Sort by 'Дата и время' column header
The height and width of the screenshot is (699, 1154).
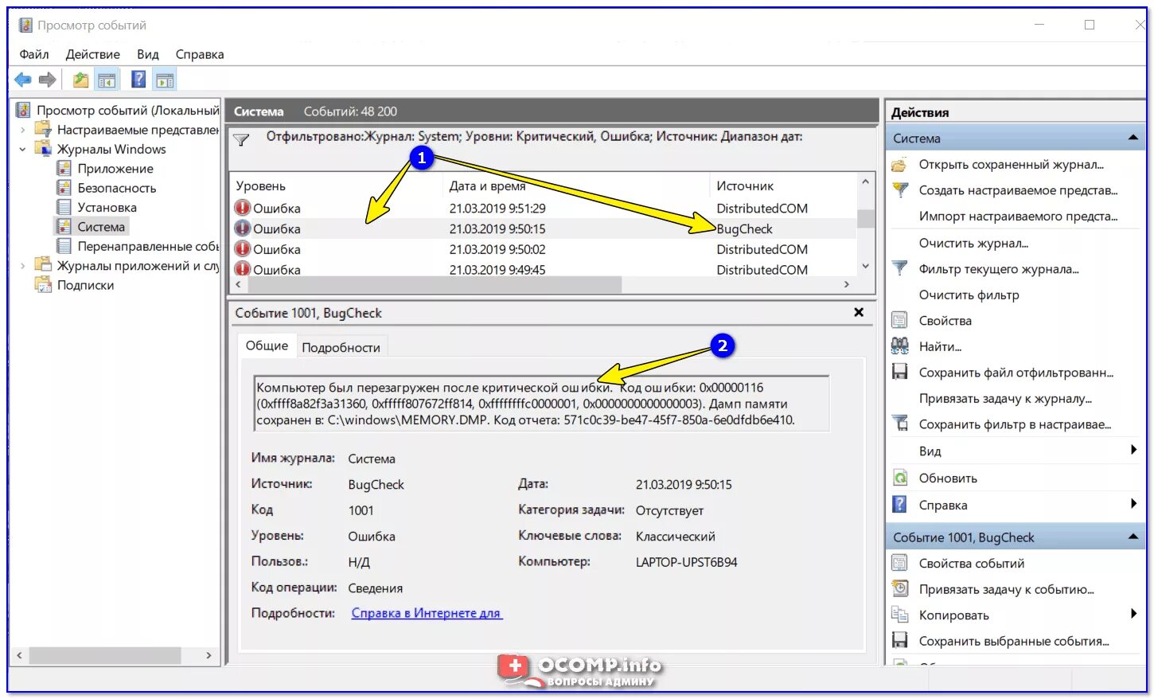point(487,185)
